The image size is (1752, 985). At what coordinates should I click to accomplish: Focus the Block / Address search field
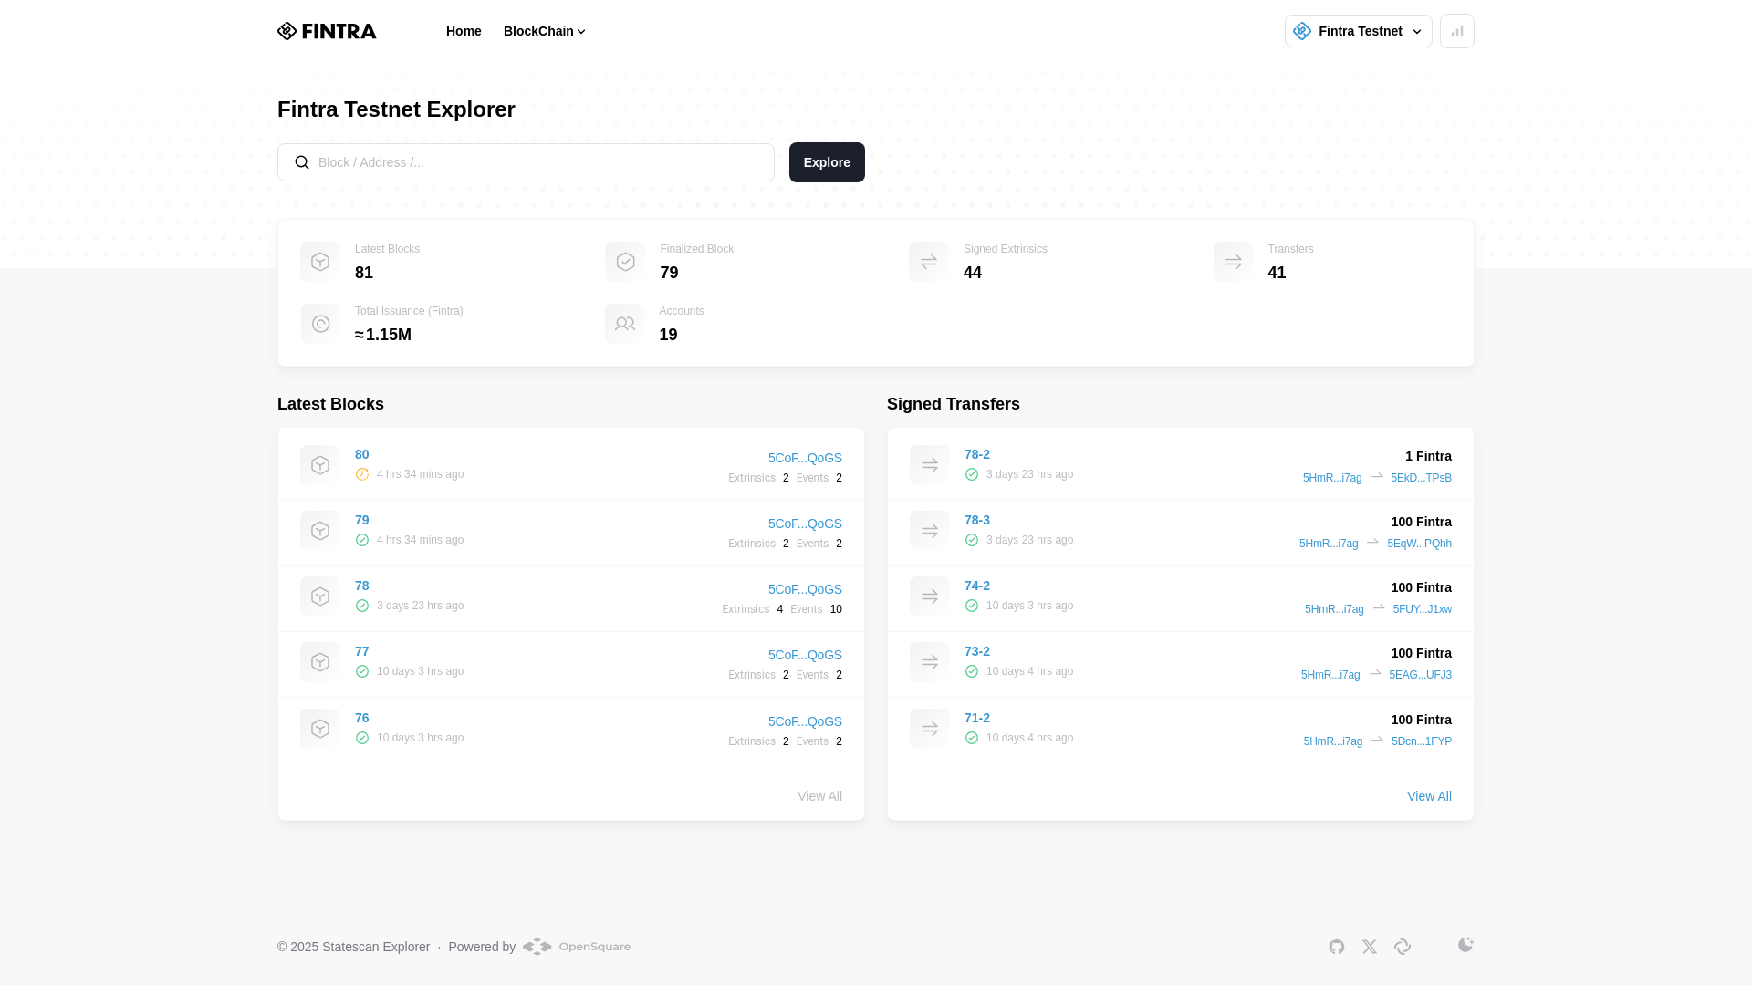[526, 162]
